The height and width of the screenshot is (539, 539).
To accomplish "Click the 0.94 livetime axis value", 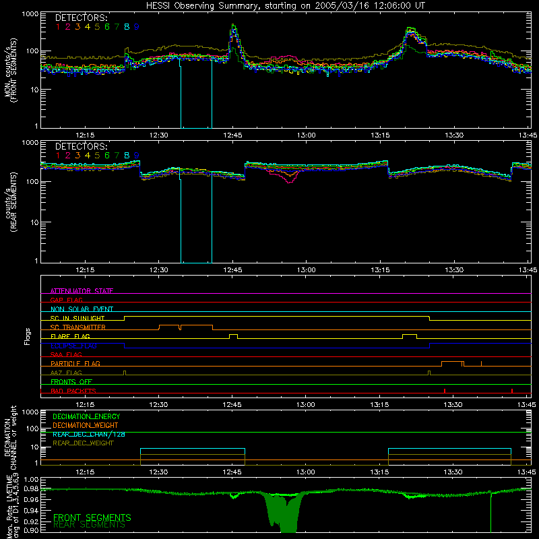I will click(x=32, y=511).
